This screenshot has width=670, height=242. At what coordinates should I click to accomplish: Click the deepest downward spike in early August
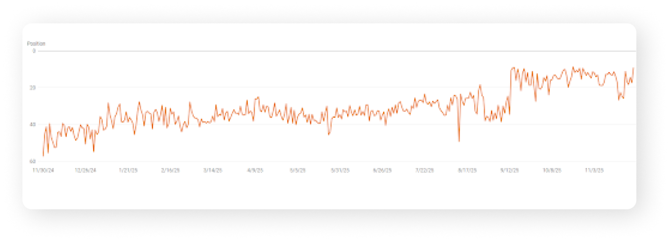(459, 141)
